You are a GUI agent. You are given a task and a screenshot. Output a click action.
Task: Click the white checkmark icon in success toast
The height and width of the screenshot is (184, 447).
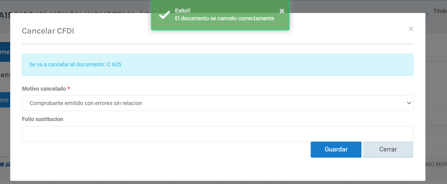click(x=164, y=14)
